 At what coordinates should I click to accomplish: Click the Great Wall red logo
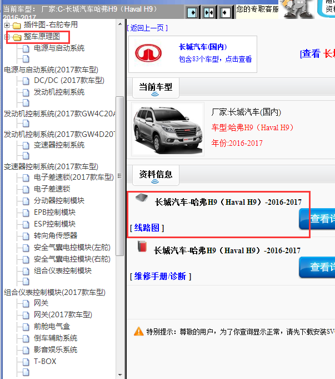click(x=148, y=53)
